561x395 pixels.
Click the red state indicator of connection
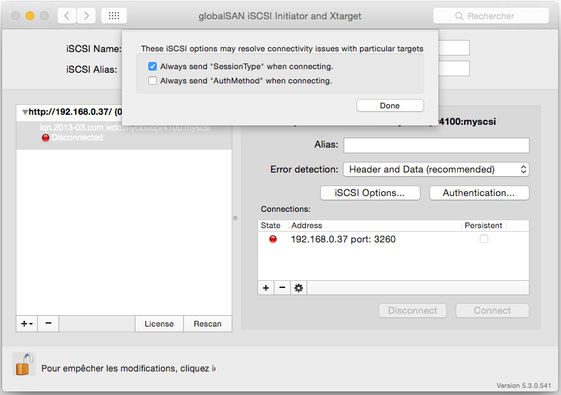pos(273,239)
